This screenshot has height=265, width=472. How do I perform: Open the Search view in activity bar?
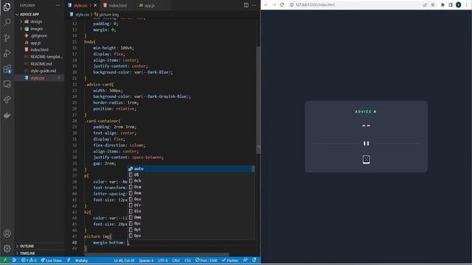(7, 22)
